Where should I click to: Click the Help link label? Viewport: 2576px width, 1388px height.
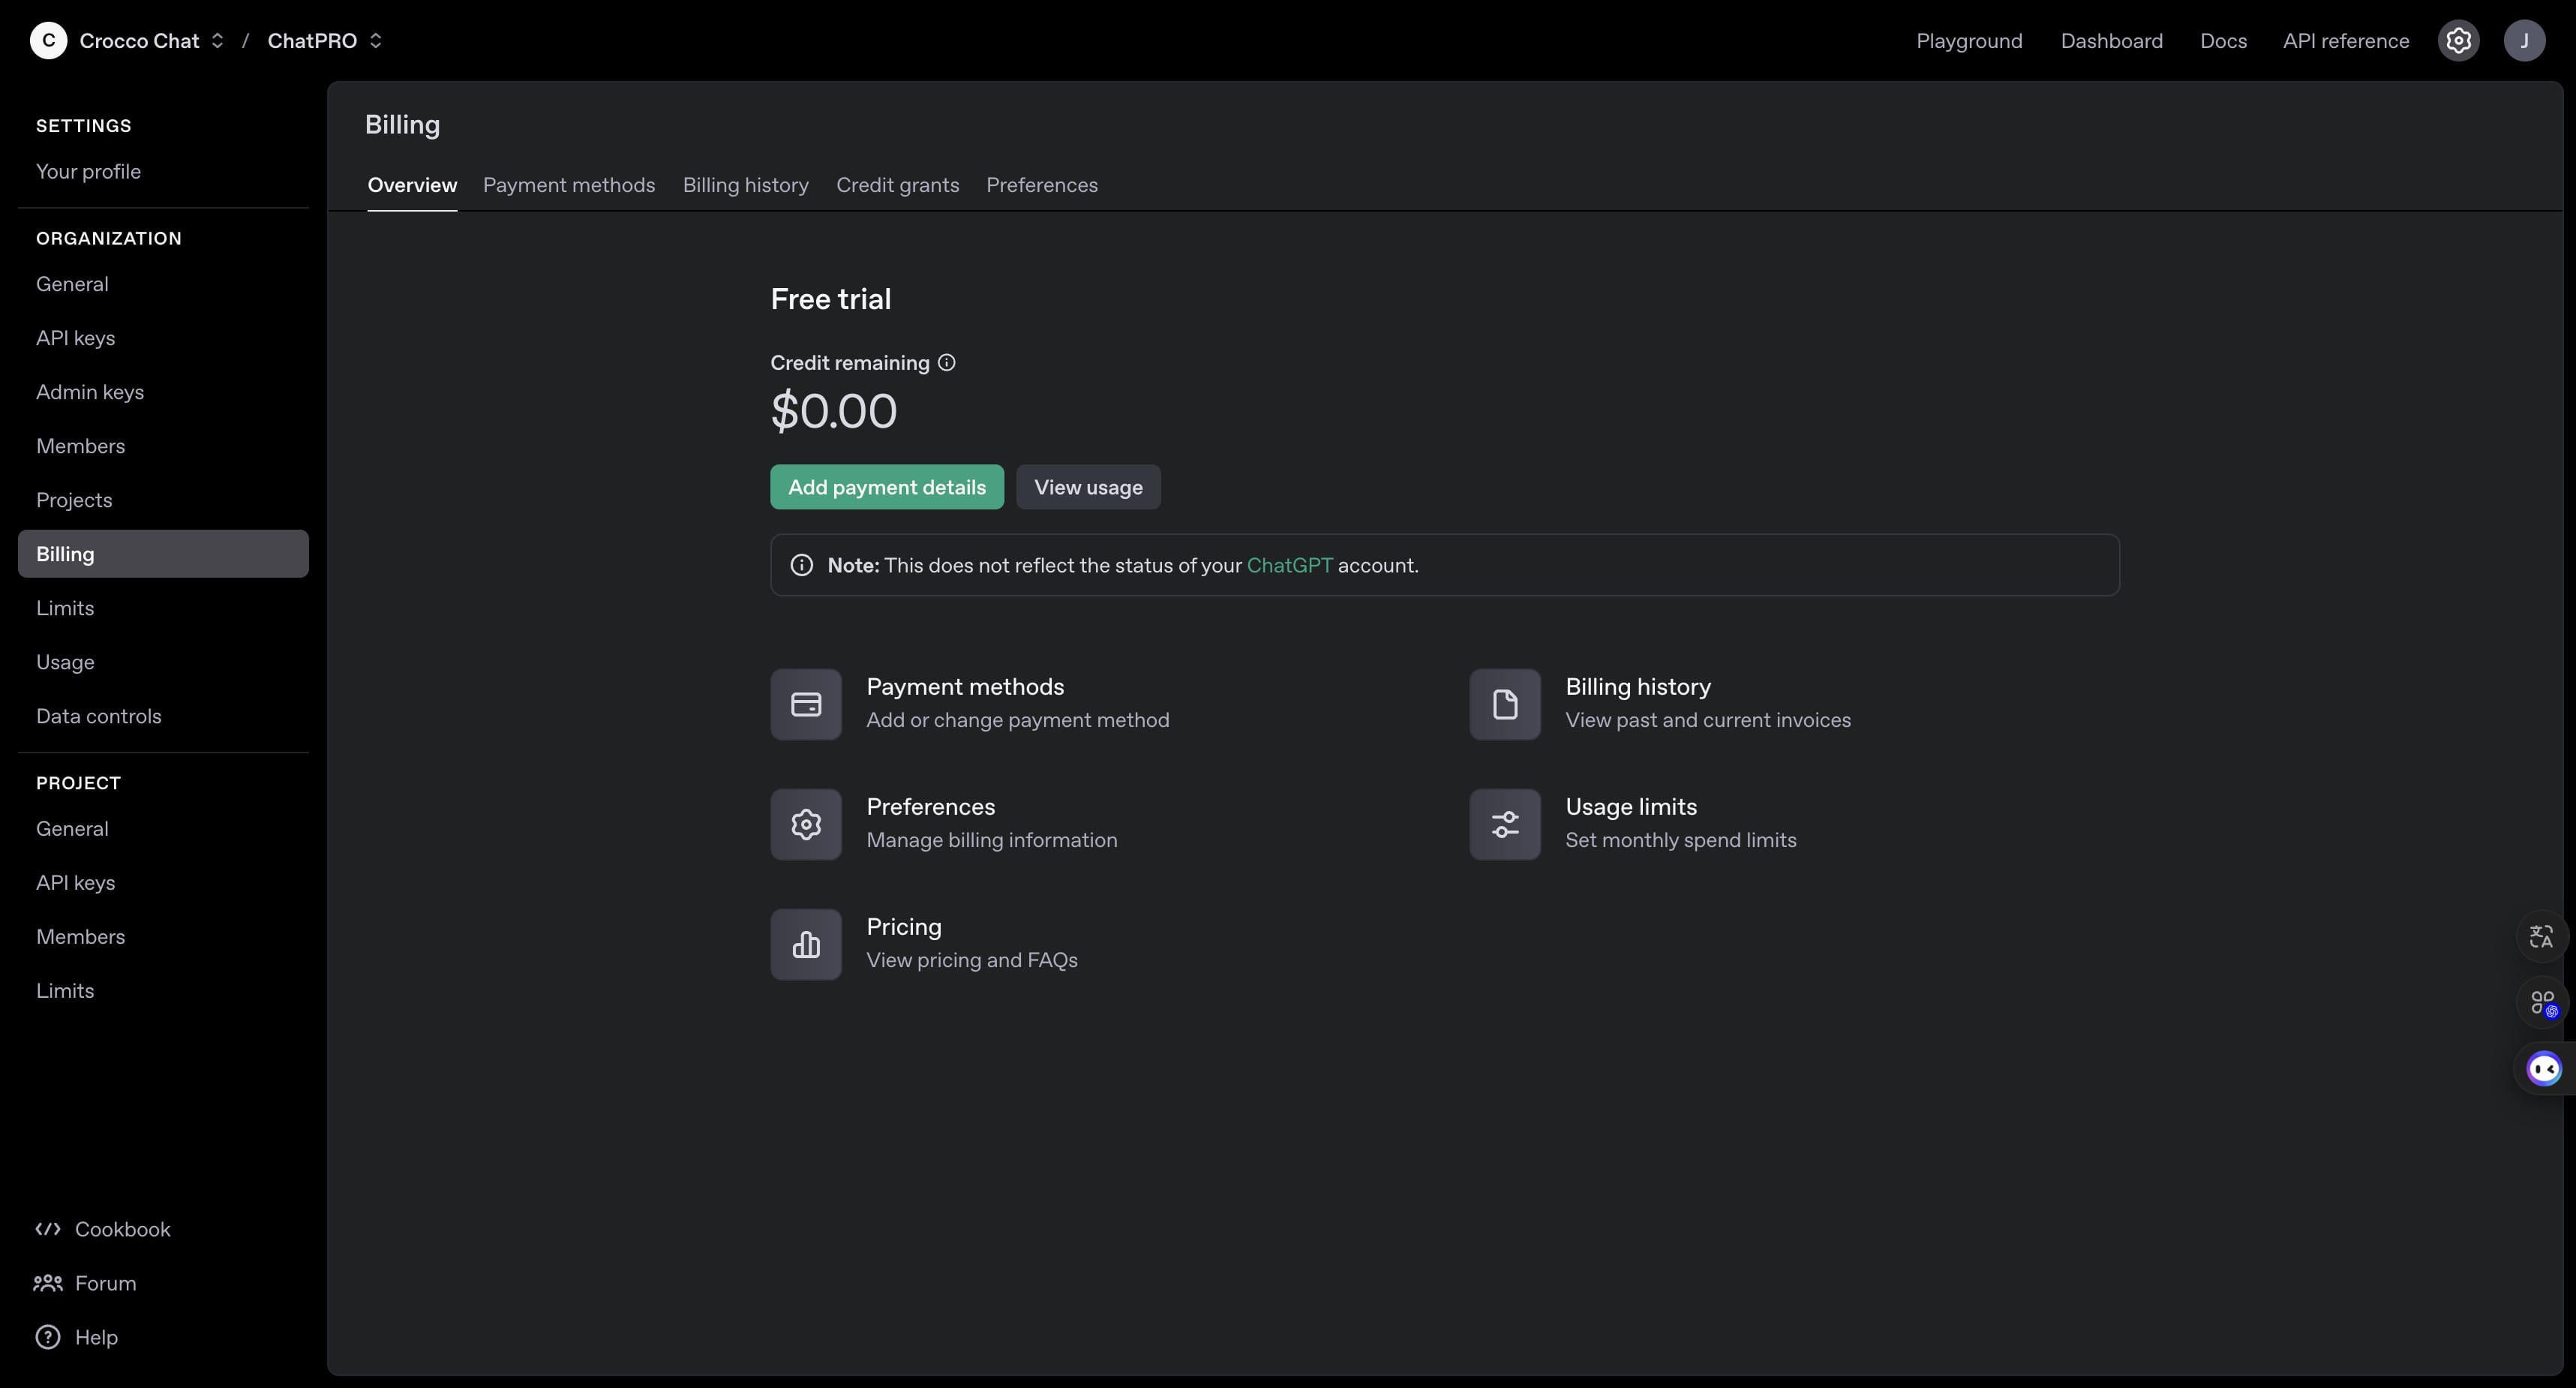(x=96, y=1337)
